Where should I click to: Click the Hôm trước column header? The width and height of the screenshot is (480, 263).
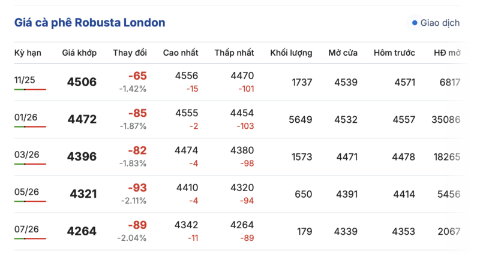coord(394,53)
